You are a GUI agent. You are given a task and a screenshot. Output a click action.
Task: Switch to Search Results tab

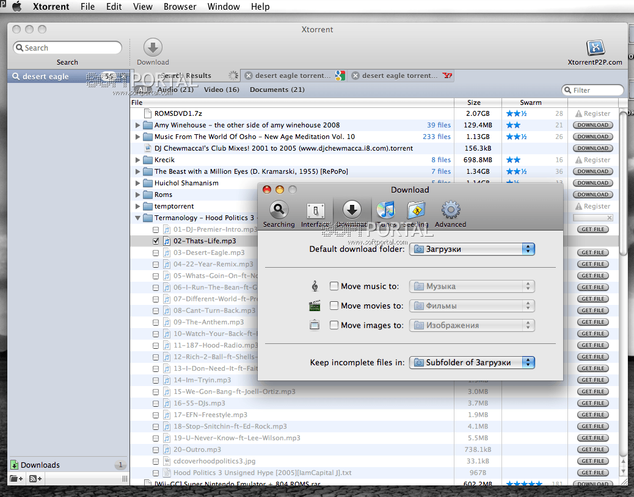186,76
